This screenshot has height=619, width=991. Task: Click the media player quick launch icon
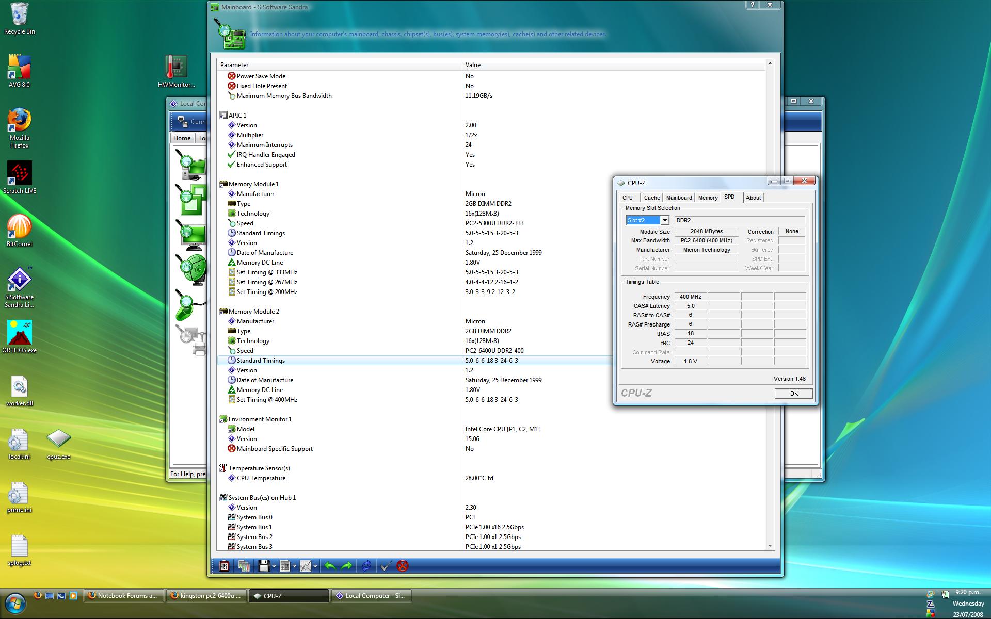73,596
